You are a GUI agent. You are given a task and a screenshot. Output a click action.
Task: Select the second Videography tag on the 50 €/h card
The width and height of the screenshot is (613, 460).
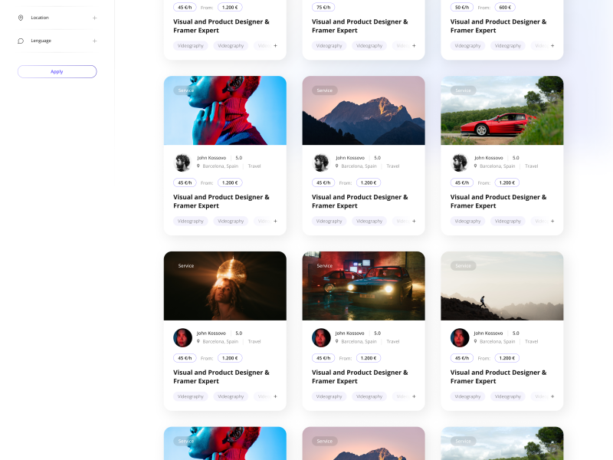pos(508,46)
